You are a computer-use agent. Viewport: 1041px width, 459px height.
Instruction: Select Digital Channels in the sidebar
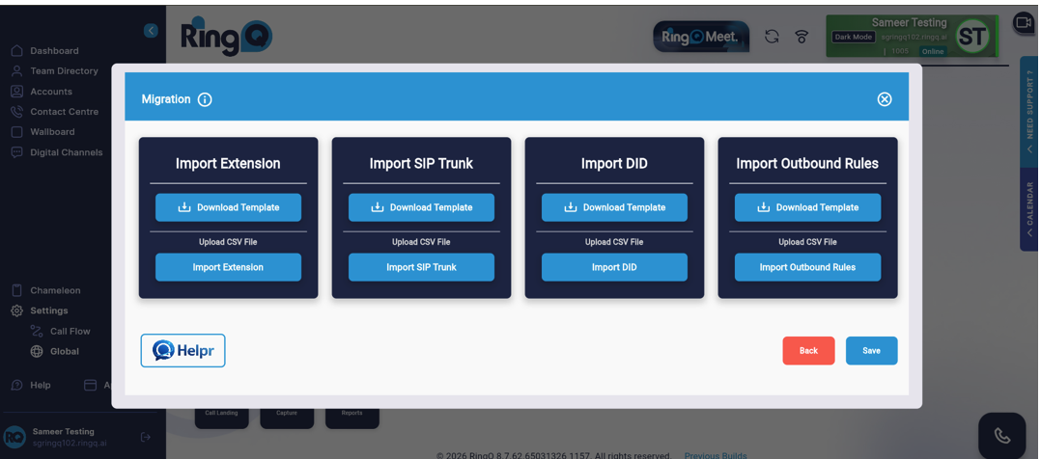(x=67, y=152)
